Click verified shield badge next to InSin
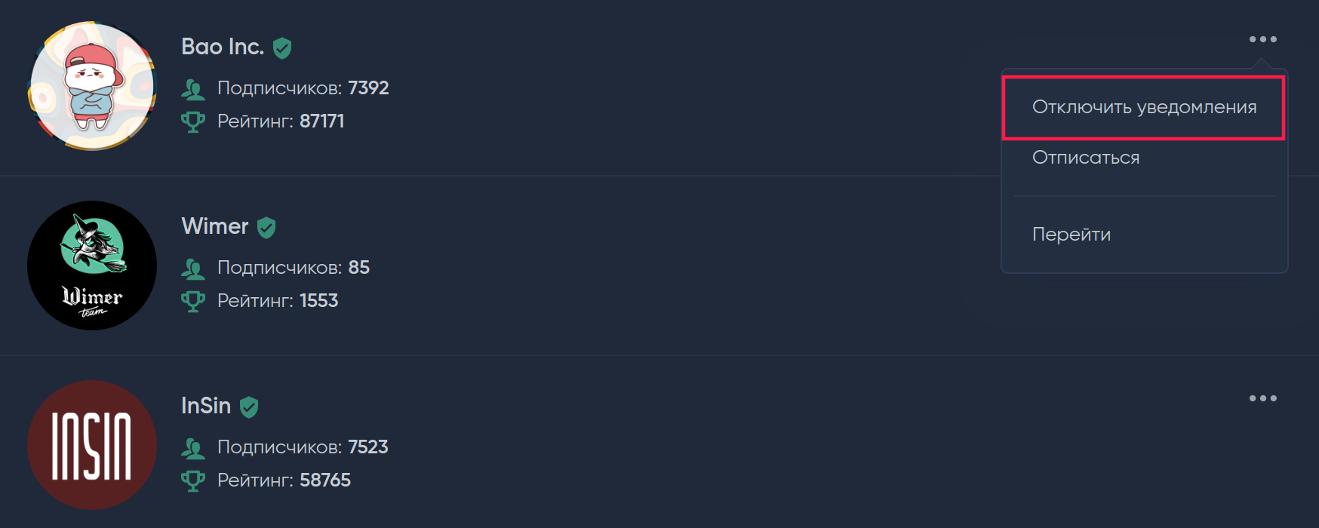Image resolution: width=1319 pixels, height=528 pixels. pyautogui.click(x=249, y=407)
